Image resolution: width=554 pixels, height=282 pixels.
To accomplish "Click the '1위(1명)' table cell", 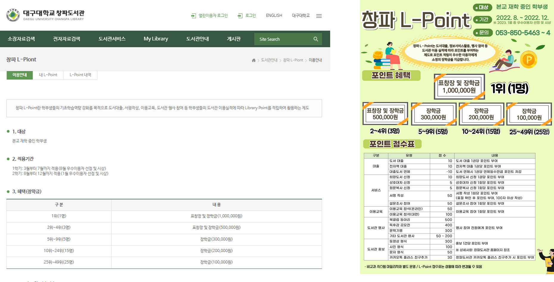I will 59,216.
